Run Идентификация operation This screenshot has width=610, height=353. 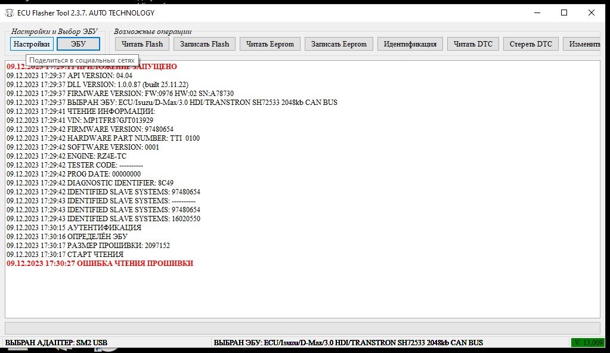410,44
